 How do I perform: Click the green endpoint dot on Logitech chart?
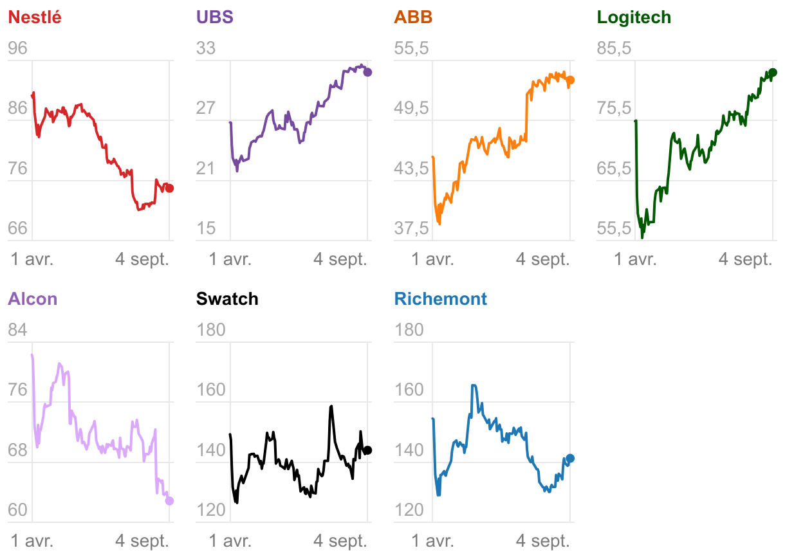click(773, 73)
